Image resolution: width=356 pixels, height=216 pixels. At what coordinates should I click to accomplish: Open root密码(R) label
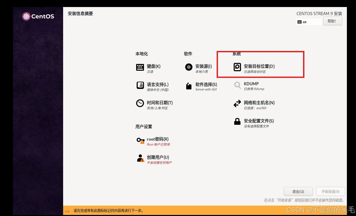click(158, 139)
